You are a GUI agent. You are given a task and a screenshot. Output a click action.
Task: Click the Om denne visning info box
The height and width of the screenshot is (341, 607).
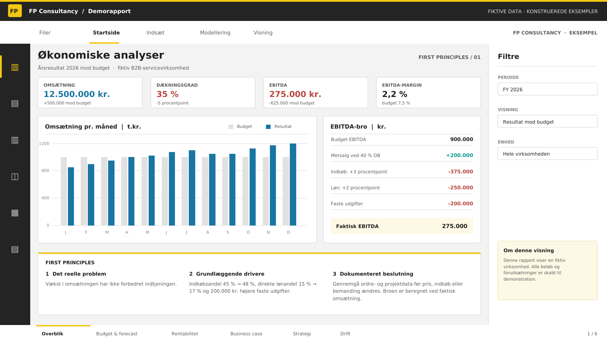547,270
